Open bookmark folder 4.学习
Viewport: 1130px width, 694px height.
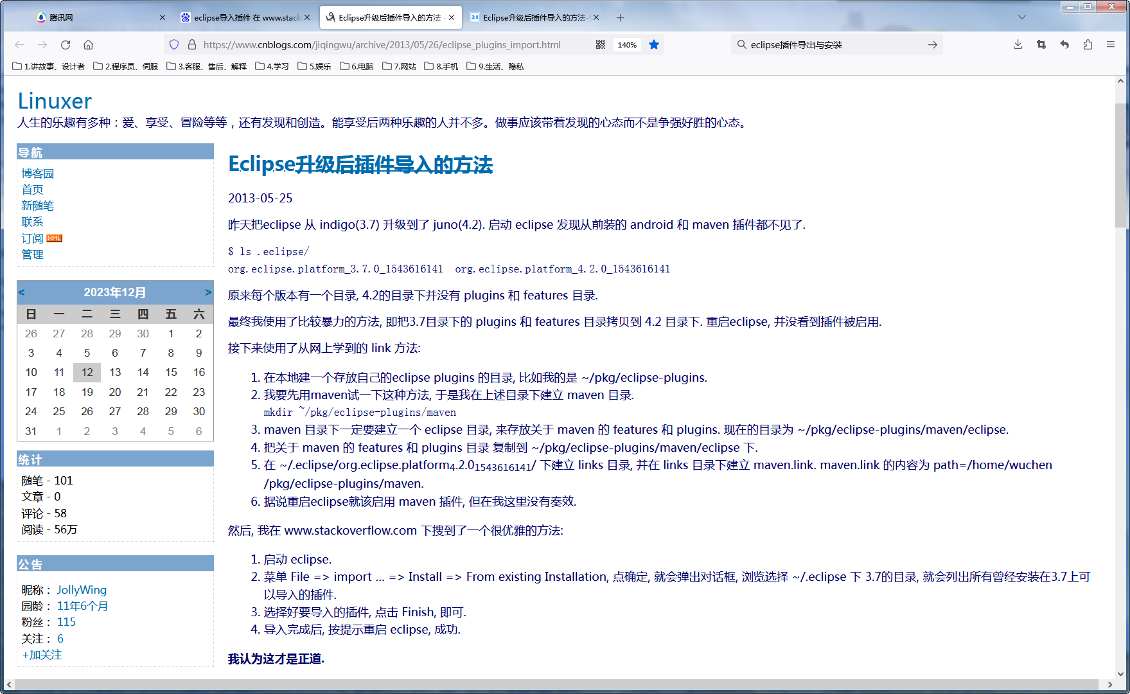coord(272,66)
